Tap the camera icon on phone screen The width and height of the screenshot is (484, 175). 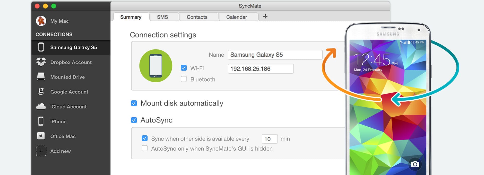coord(415,164)
